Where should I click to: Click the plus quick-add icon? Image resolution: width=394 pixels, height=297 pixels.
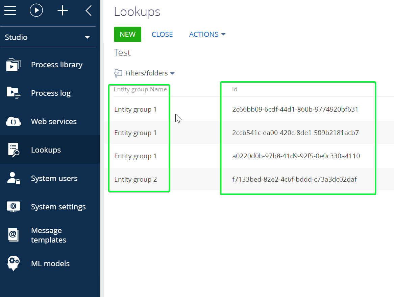tap(63, 10)
